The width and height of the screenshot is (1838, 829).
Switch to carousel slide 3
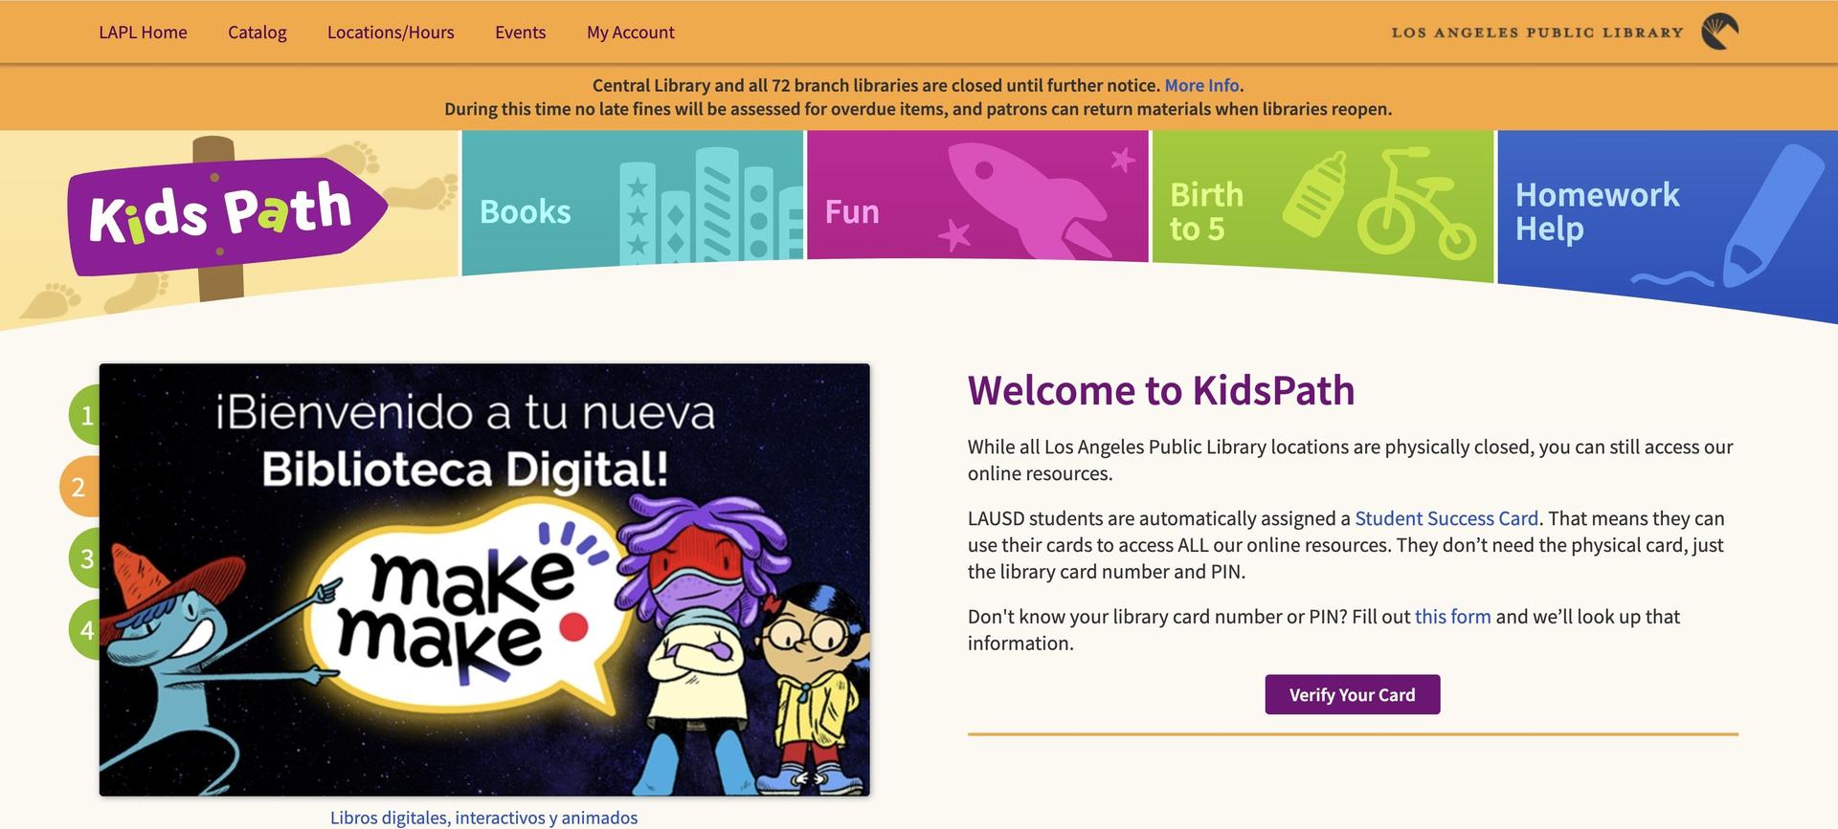[85, 558]
